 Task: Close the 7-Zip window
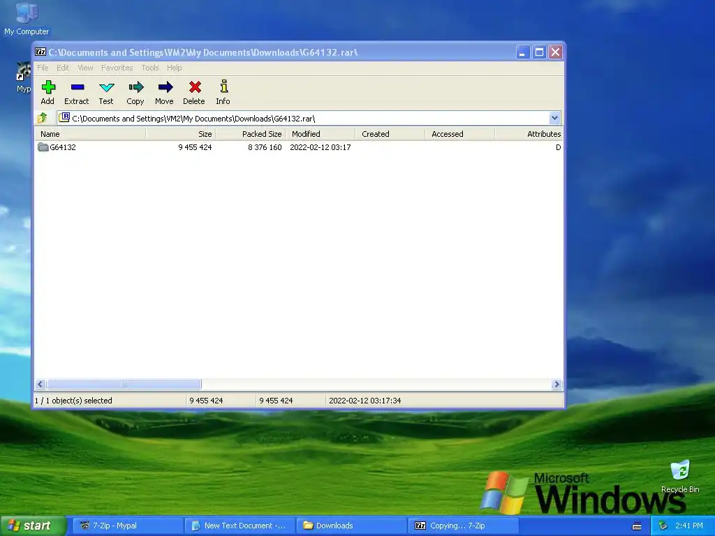pos(555,52)
